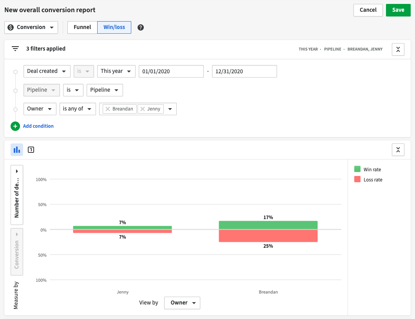Click Jenny's green win rate bar
This screenshot has height=319, width=415.
(x=123, y=228)
